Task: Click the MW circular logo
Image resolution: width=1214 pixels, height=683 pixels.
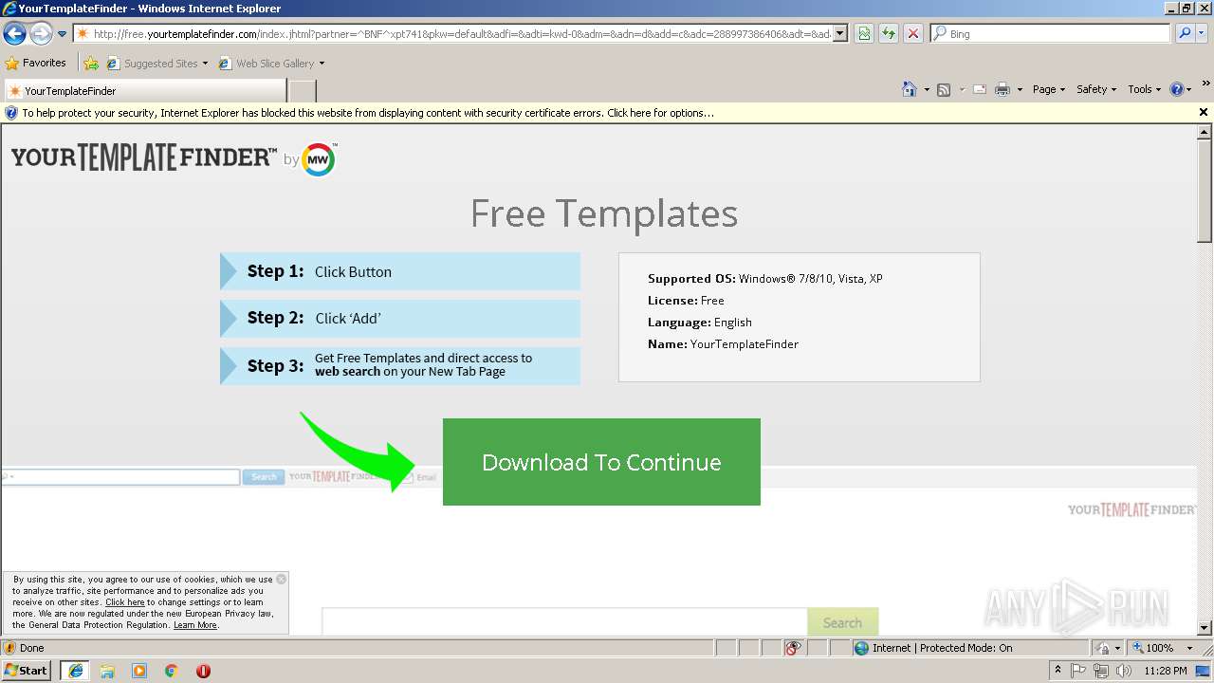Action: (319, 159)
